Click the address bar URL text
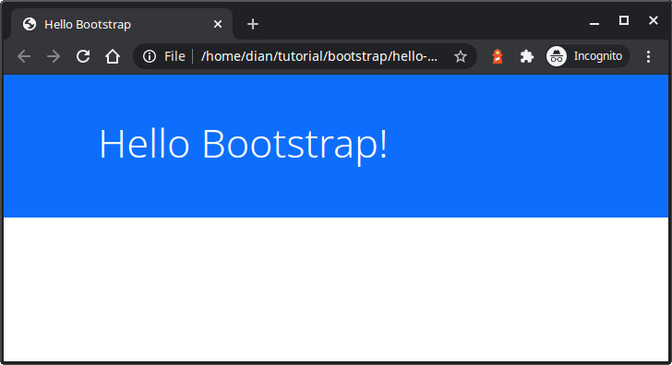This screenshot has height=365, width=672. (319, 56)
